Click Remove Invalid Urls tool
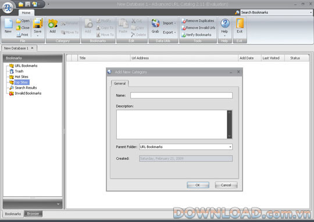Viewport: 314px width, 222px height. point(198,28)
